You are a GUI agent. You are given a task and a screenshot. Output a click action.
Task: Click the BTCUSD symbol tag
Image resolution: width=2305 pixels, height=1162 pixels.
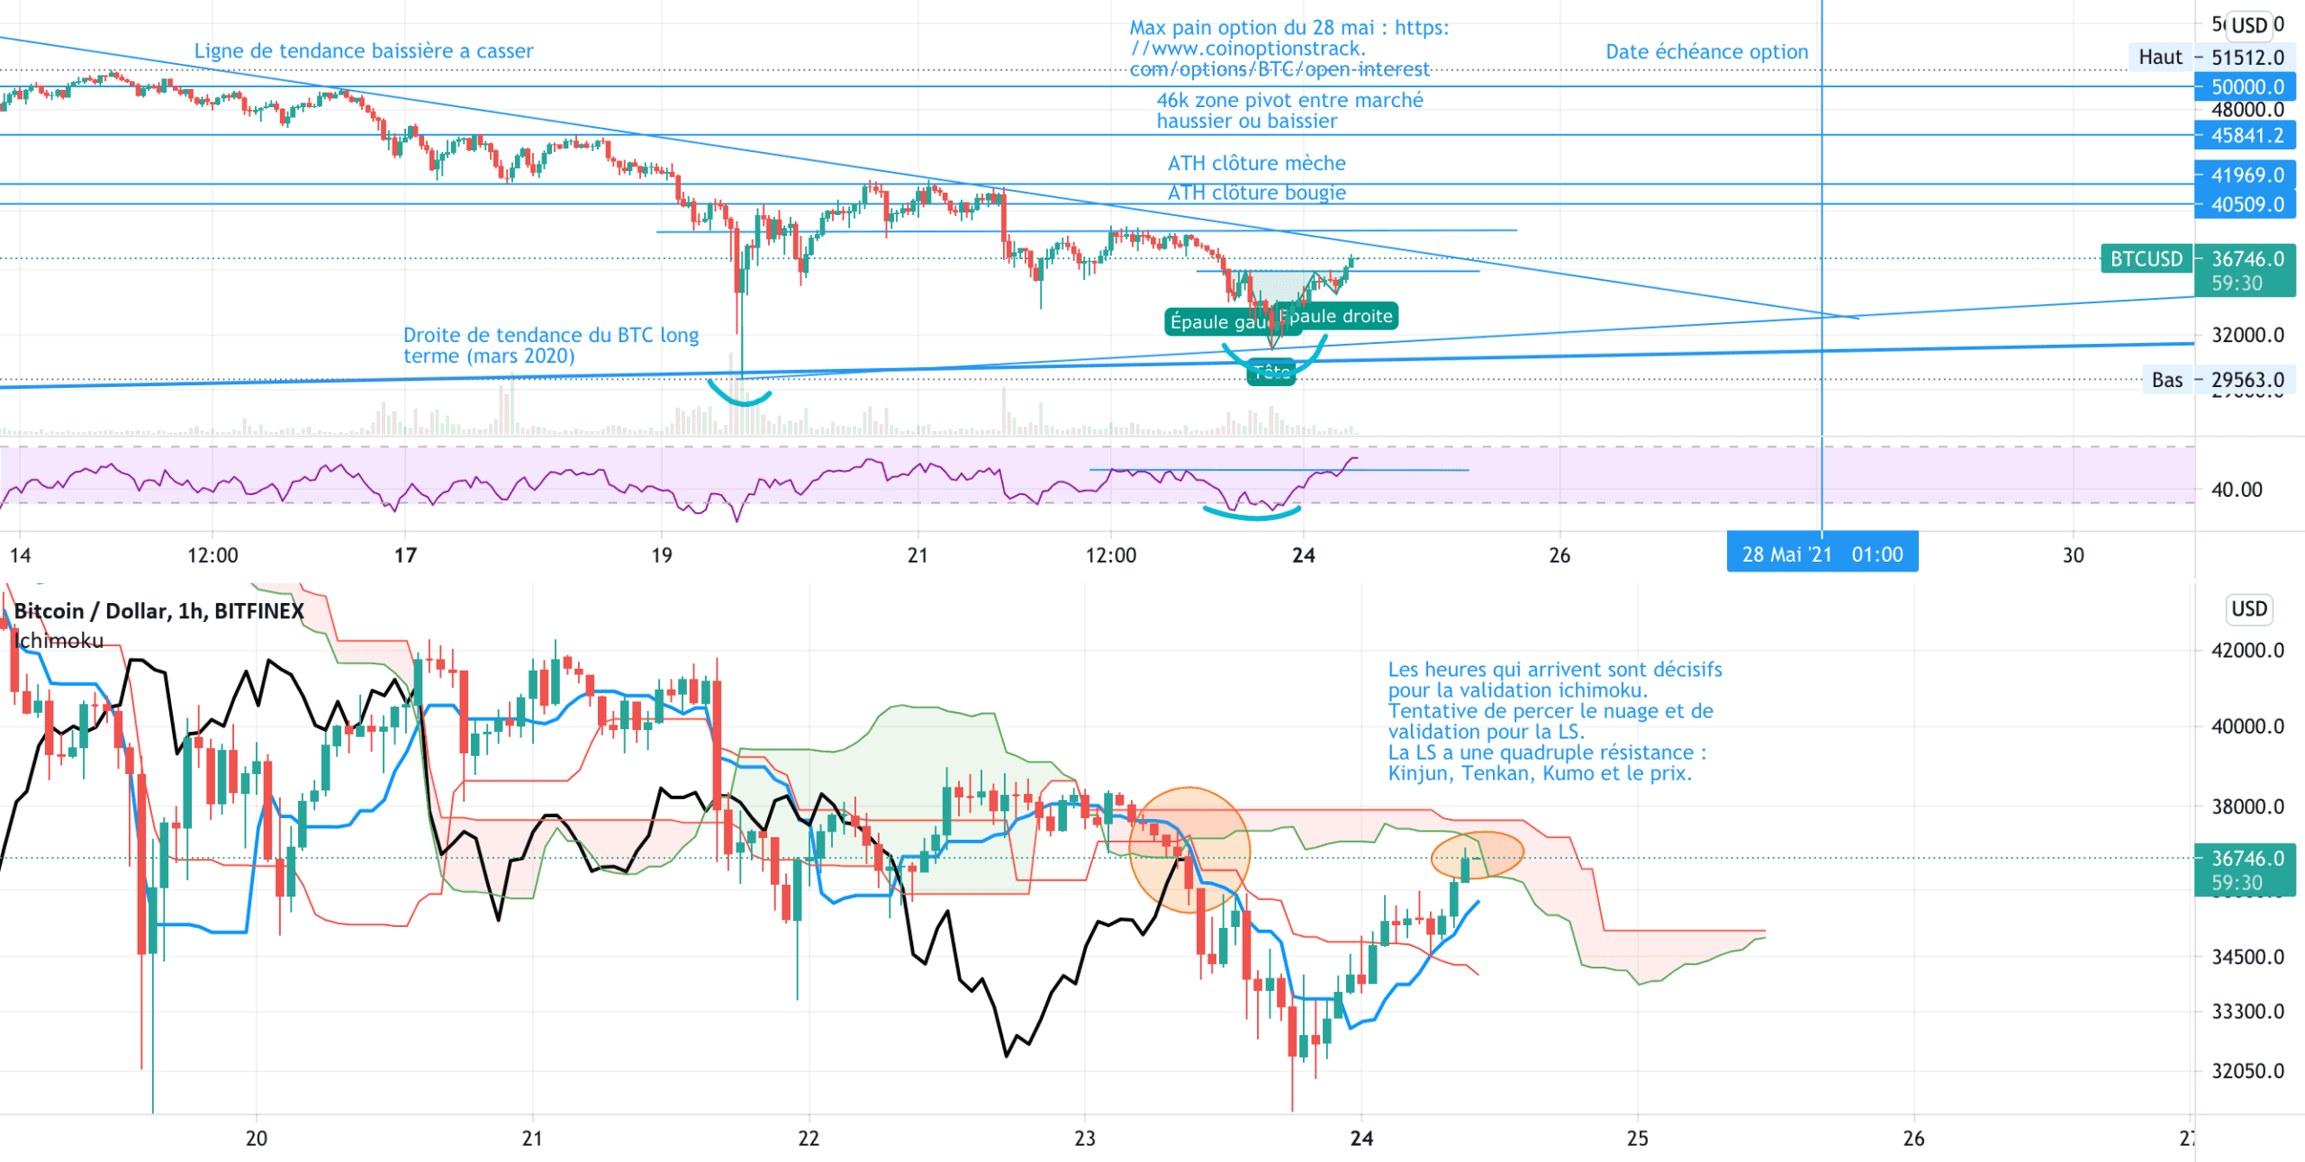[x=2147, y=259]
